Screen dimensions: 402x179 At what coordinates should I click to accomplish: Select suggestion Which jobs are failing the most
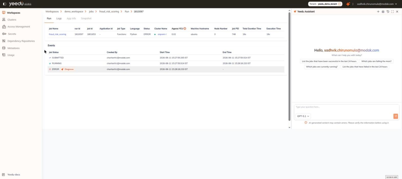point(376,61)
